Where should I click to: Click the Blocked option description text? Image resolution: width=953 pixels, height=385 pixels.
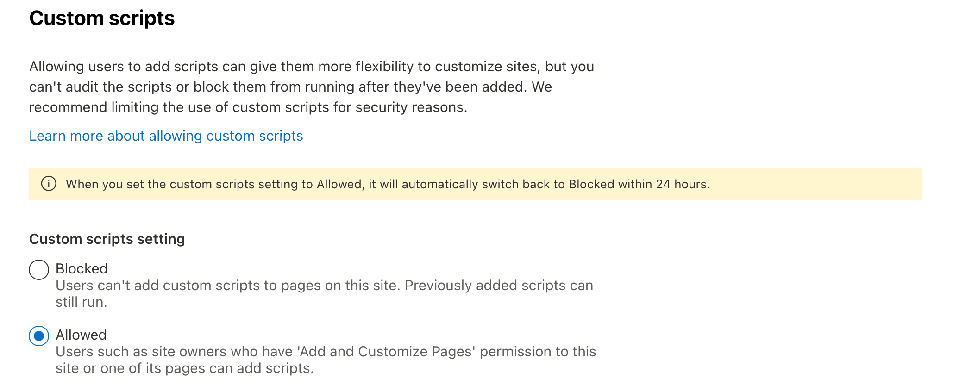[x=324, y=286]
